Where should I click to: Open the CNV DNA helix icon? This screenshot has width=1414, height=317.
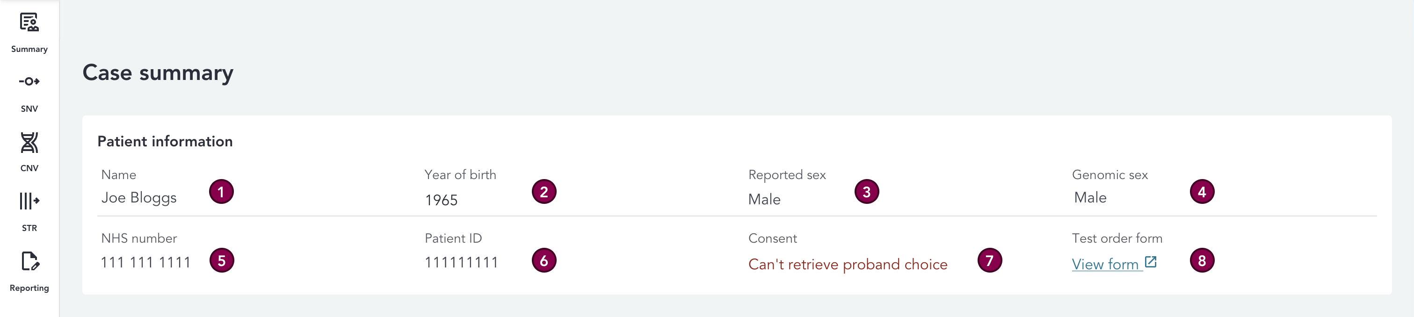(29, 143)
